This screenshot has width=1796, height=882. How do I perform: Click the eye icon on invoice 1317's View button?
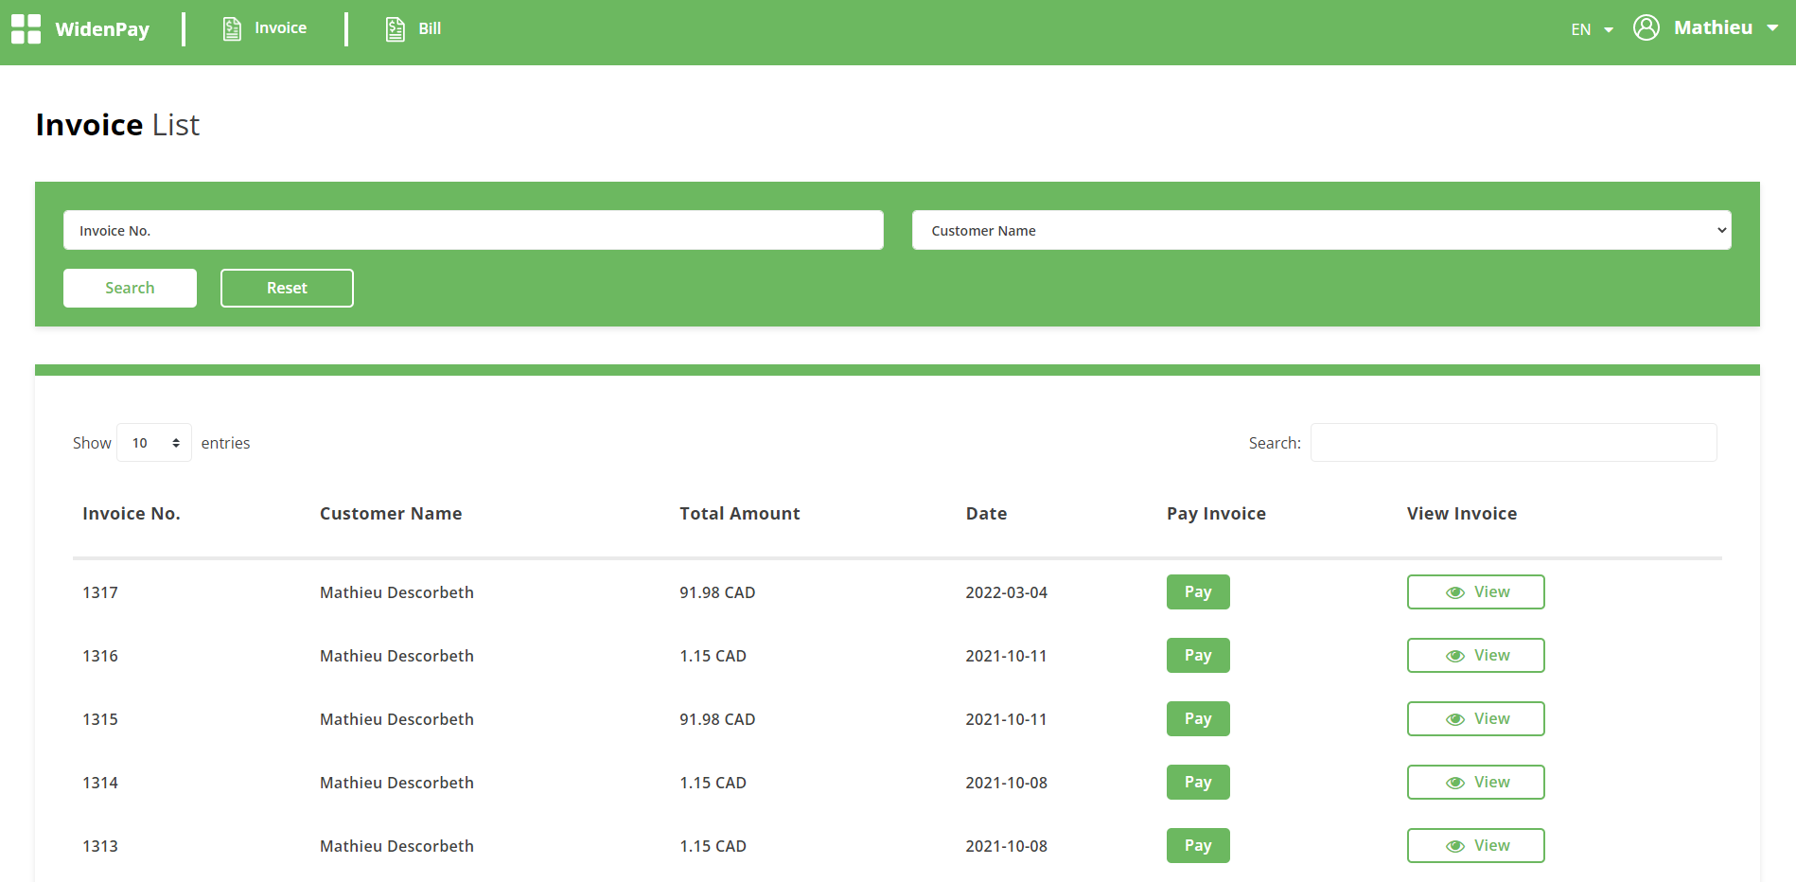point(1454,591)
